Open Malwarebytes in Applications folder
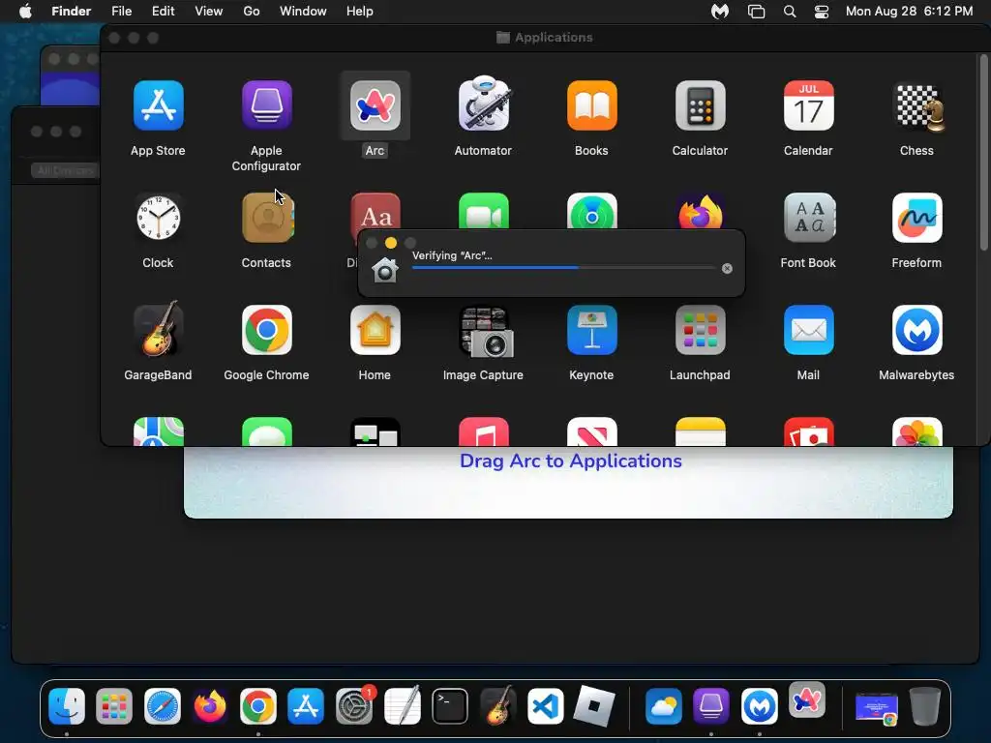This screenshot has height=743, width=991. (x=917, y=331)
